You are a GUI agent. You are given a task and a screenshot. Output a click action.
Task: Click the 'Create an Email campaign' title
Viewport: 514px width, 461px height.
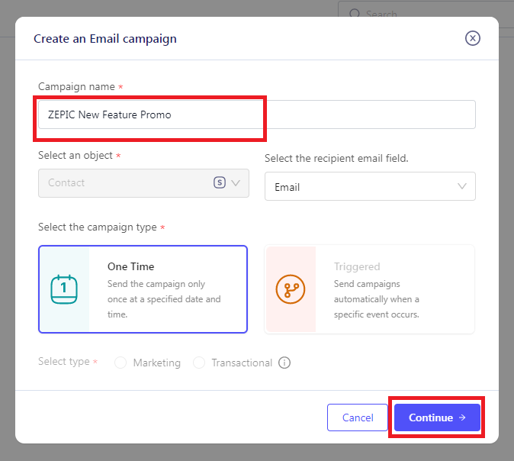pyautogui.click(x=105, y=39)
